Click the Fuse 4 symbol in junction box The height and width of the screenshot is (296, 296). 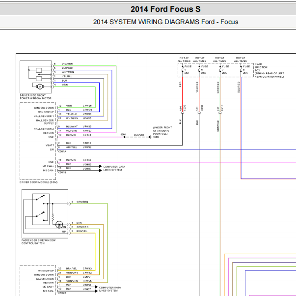pos(182,70)
